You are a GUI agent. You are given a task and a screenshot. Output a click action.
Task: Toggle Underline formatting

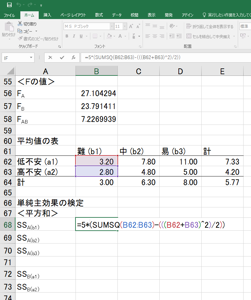click(x=81, y=36)
